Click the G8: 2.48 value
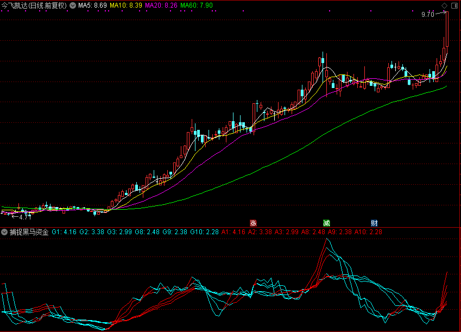 [x=147, y=232]
